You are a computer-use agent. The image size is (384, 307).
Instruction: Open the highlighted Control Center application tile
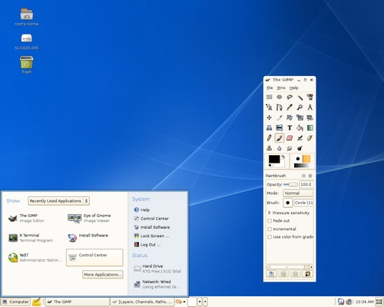[94, 258]
